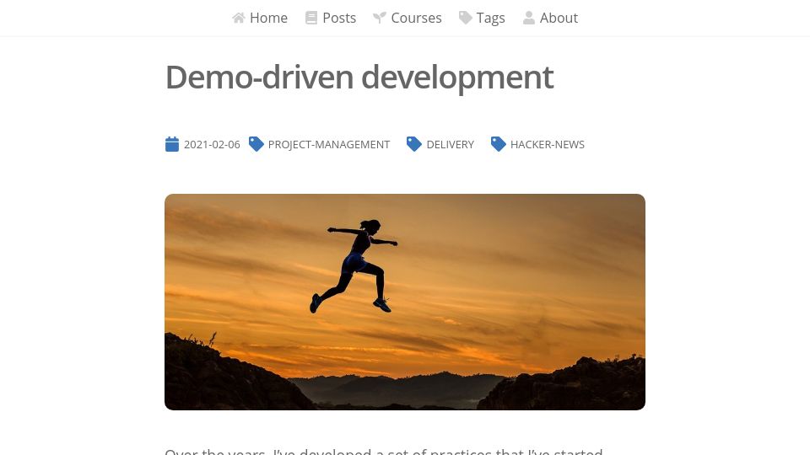Open the Courses menu item

[x=407, y=18]
